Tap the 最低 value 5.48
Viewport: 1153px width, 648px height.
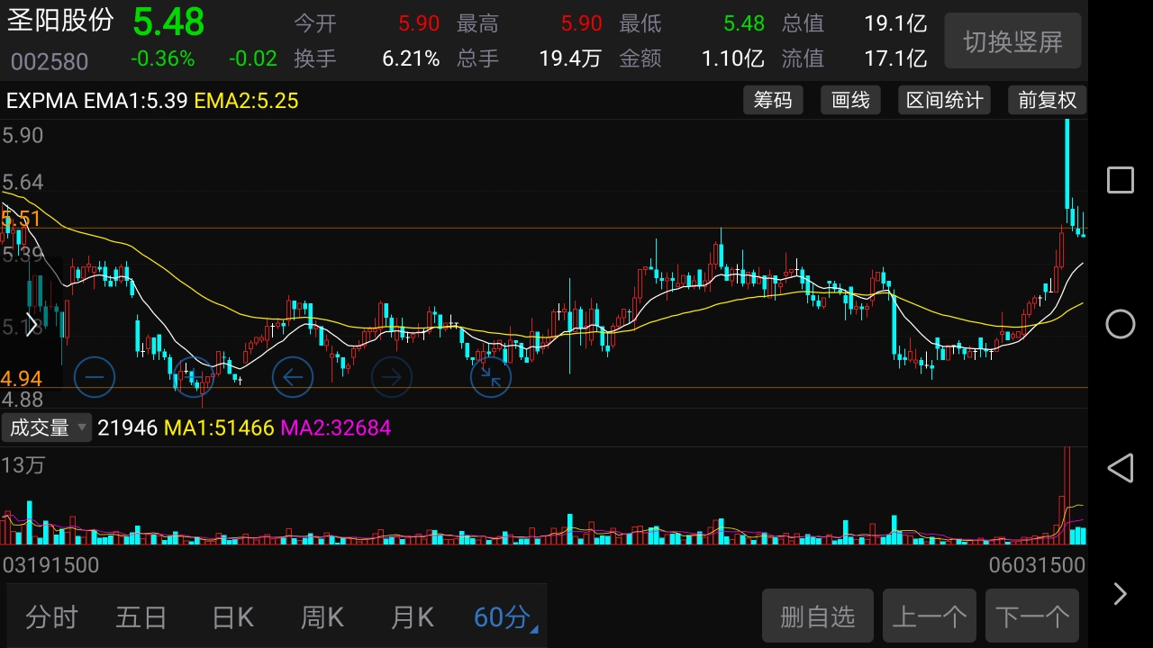(744, 23)
